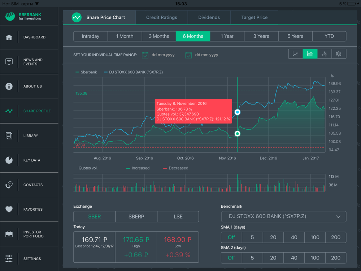Select the 1 Year time range
The height and width of the screenshot is (271, 361).
227,36
